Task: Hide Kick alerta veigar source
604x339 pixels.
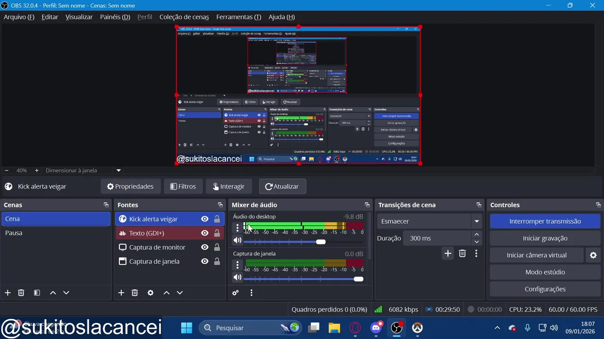Action: (x=205, y=219)
